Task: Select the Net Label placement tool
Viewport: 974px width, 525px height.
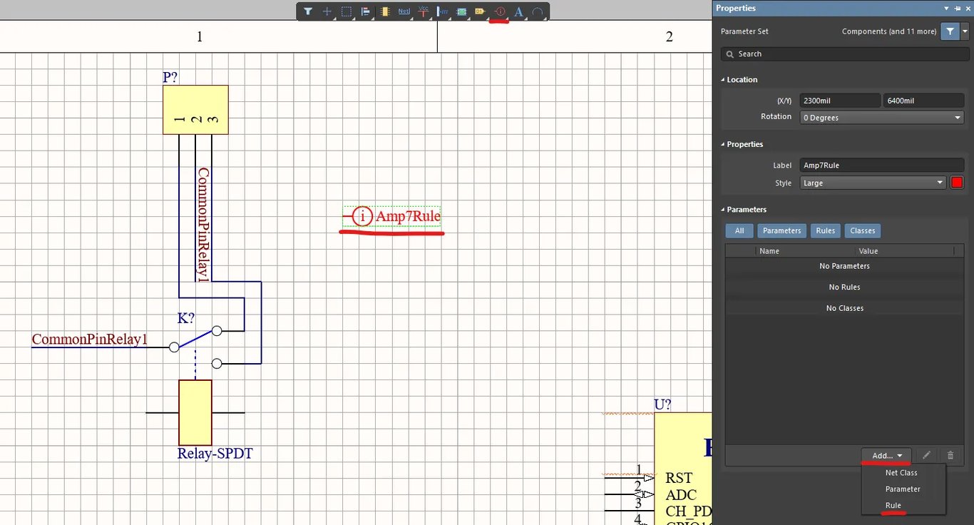Action: (x=404, y=11)
